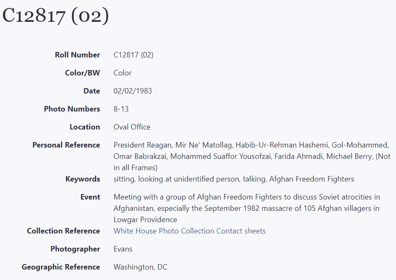The image size is (396, 280).
Task: Click the Personal Reference field label
Action: tap(66, 145)
